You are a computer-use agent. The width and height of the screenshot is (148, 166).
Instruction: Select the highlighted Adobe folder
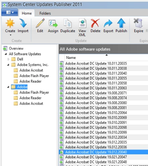pos(19,87)
